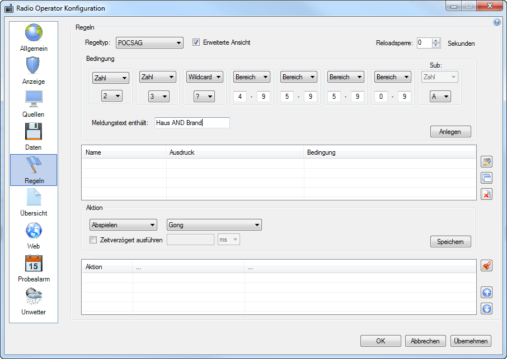
Task: Delete the selected rule with the red X icon
Action: click(486, 194)
